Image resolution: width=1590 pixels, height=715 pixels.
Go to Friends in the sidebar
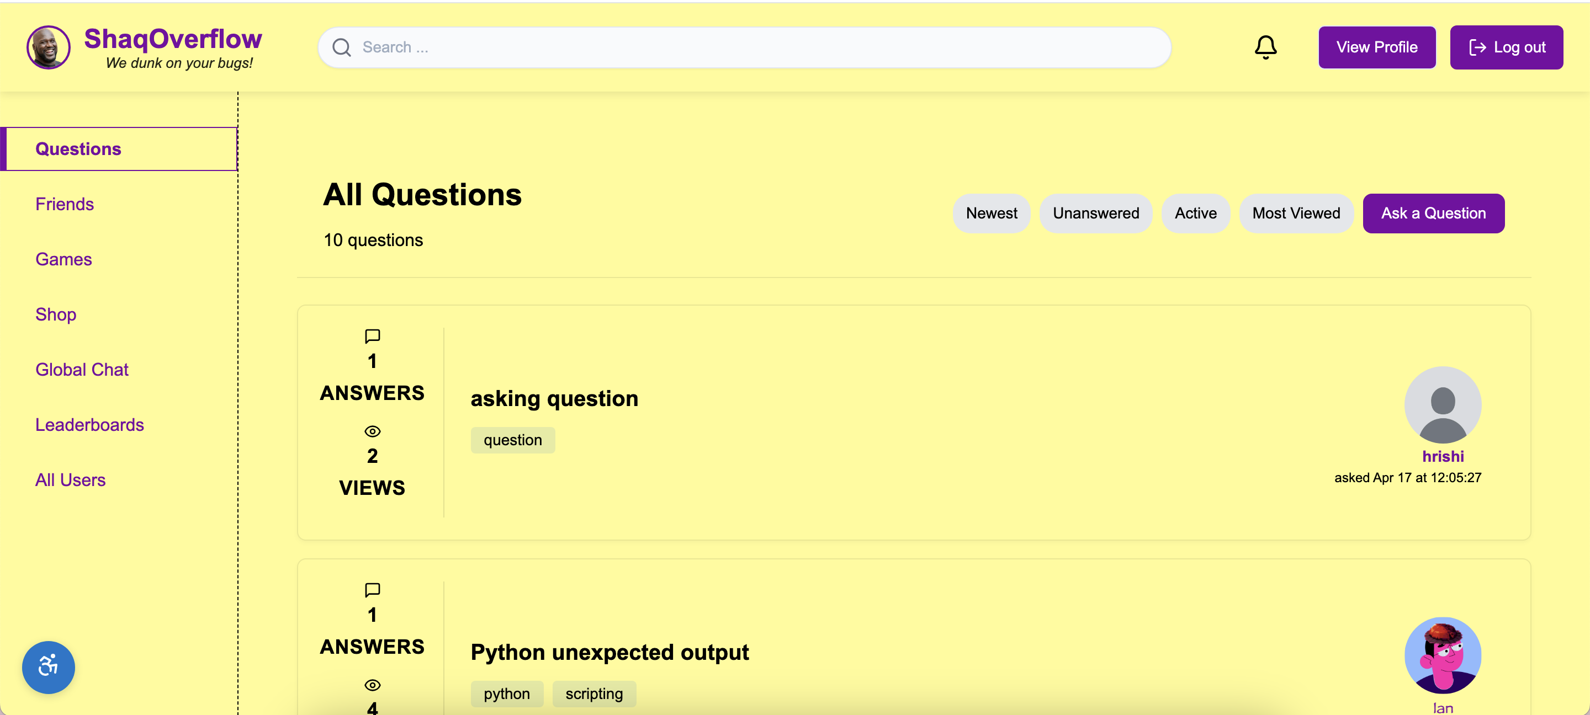tap(64, 204)
